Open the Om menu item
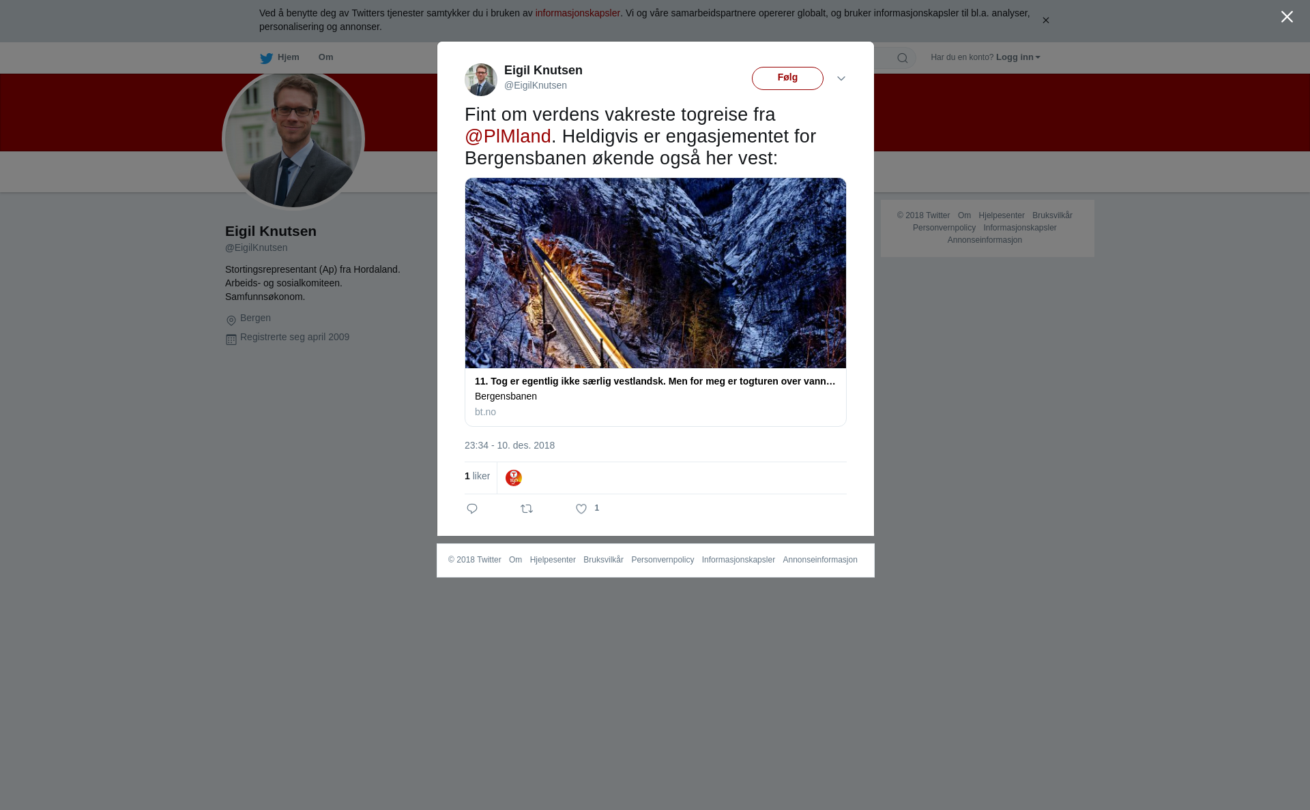 click(x=325, y=57)
